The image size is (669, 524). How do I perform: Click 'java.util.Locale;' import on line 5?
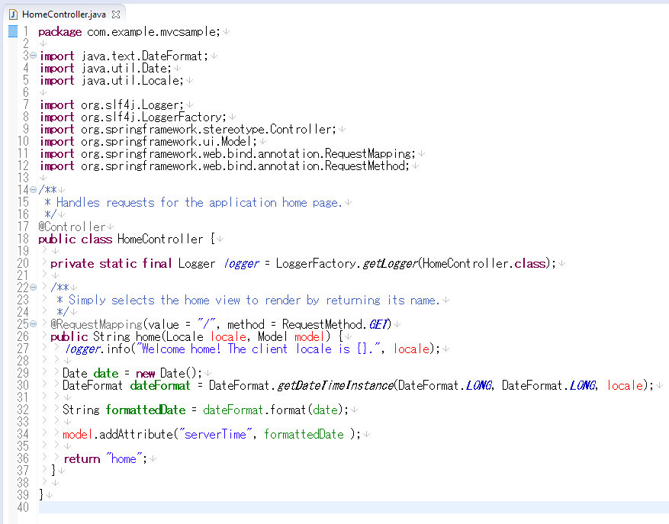point(132,81)
